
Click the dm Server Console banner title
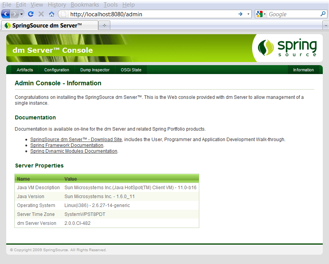52,50
